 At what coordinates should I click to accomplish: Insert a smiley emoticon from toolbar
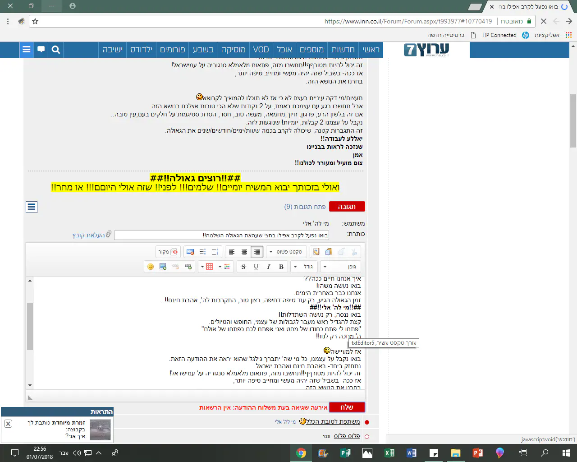151,267
